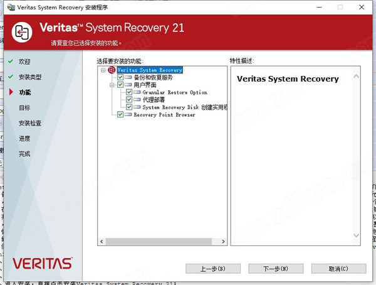This screenshot has width=376, height=285.
Task: Go to the 欢迎 step in sidebar
Action: pyautogui.click(x=24, y=62)
